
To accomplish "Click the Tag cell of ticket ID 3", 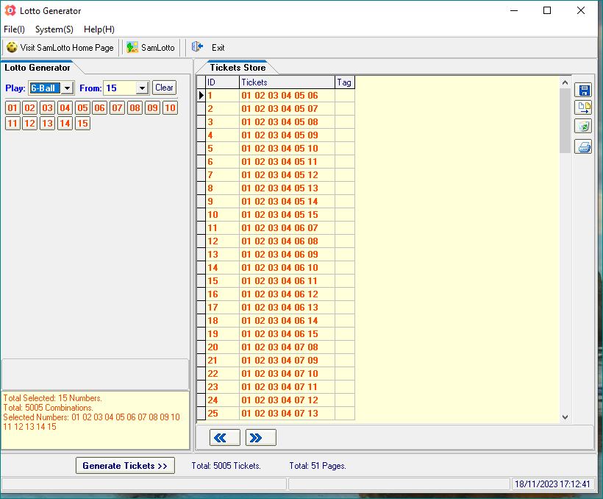I will tap(345, 122).
